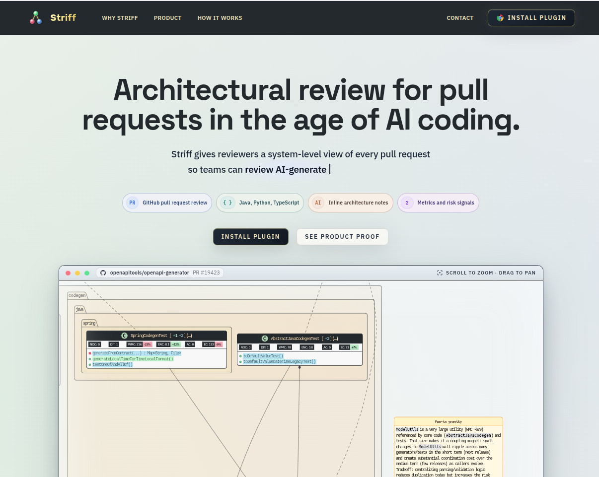Click the class icon of AbstractJavaCodegenTest
599x477 pixels.
pos(265,339)
